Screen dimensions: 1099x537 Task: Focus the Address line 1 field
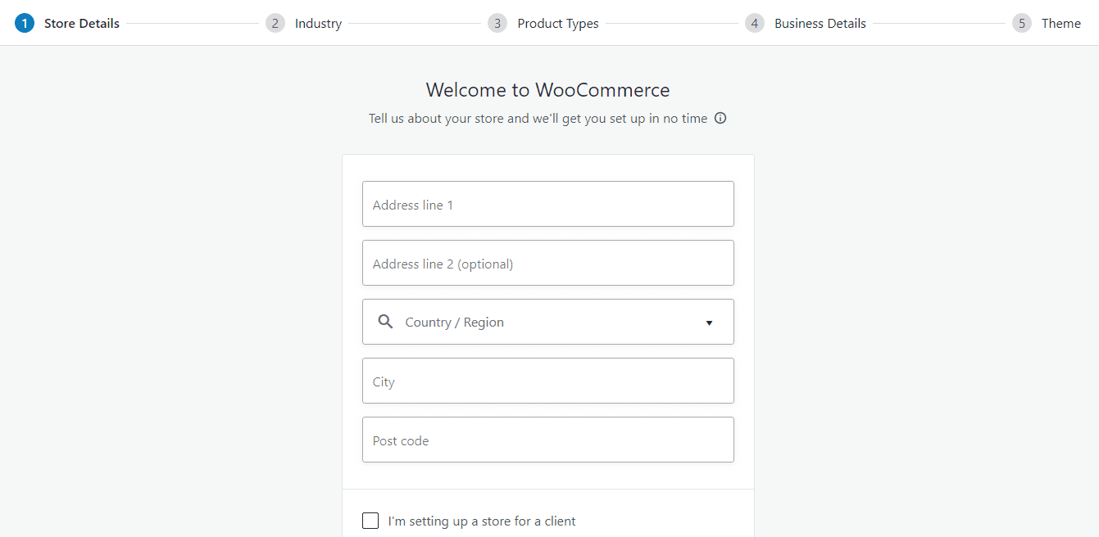(x=547, y=204)
